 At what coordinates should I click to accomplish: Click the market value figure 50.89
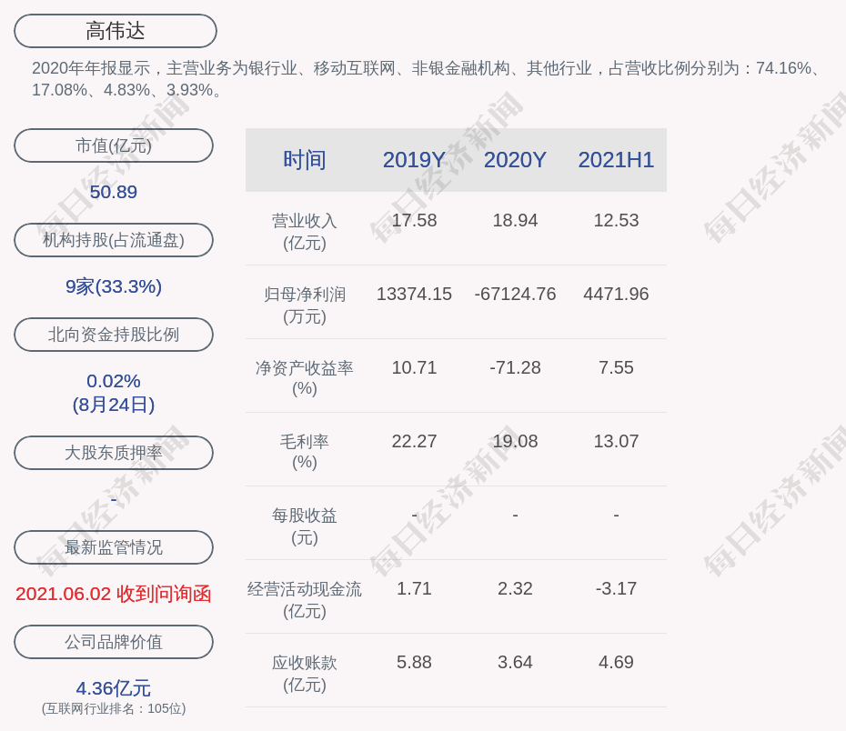114,192
